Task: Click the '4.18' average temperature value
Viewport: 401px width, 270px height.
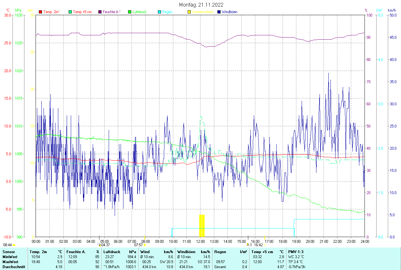Action: (x=59, y=267)
